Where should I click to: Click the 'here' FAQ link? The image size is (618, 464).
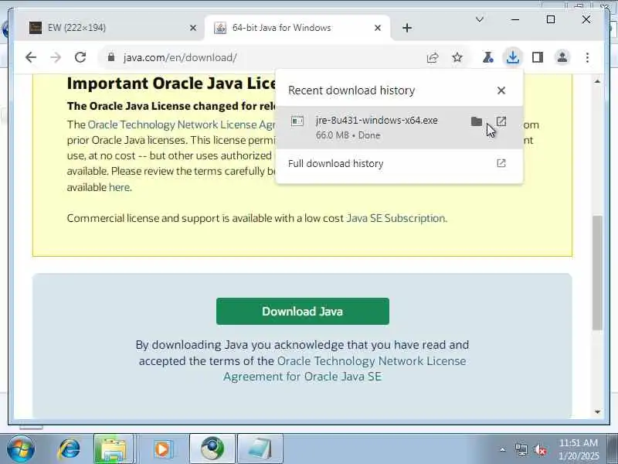pos(119,187)
